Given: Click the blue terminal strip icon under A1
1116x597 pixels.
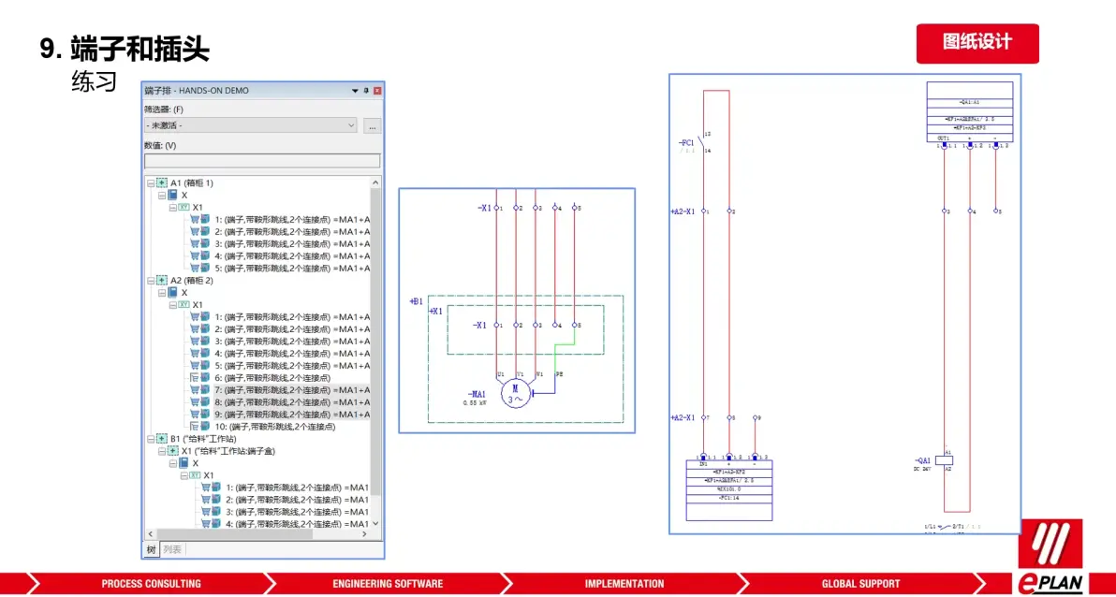Looking at the screenshot, I should pos(173,196).
